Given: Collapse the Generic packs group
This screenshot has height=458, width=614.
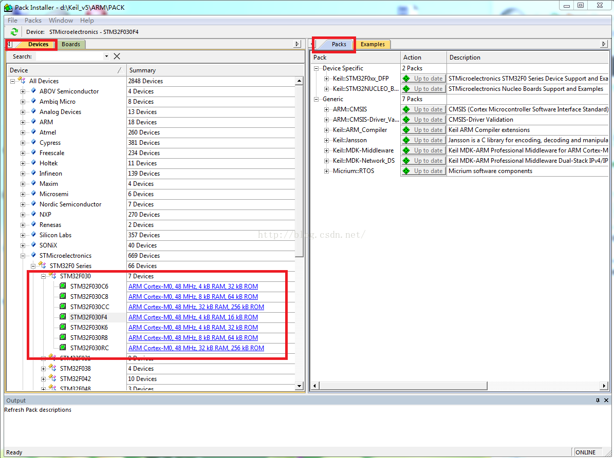Looking at the screenshot, I should [x=317, y=100].
